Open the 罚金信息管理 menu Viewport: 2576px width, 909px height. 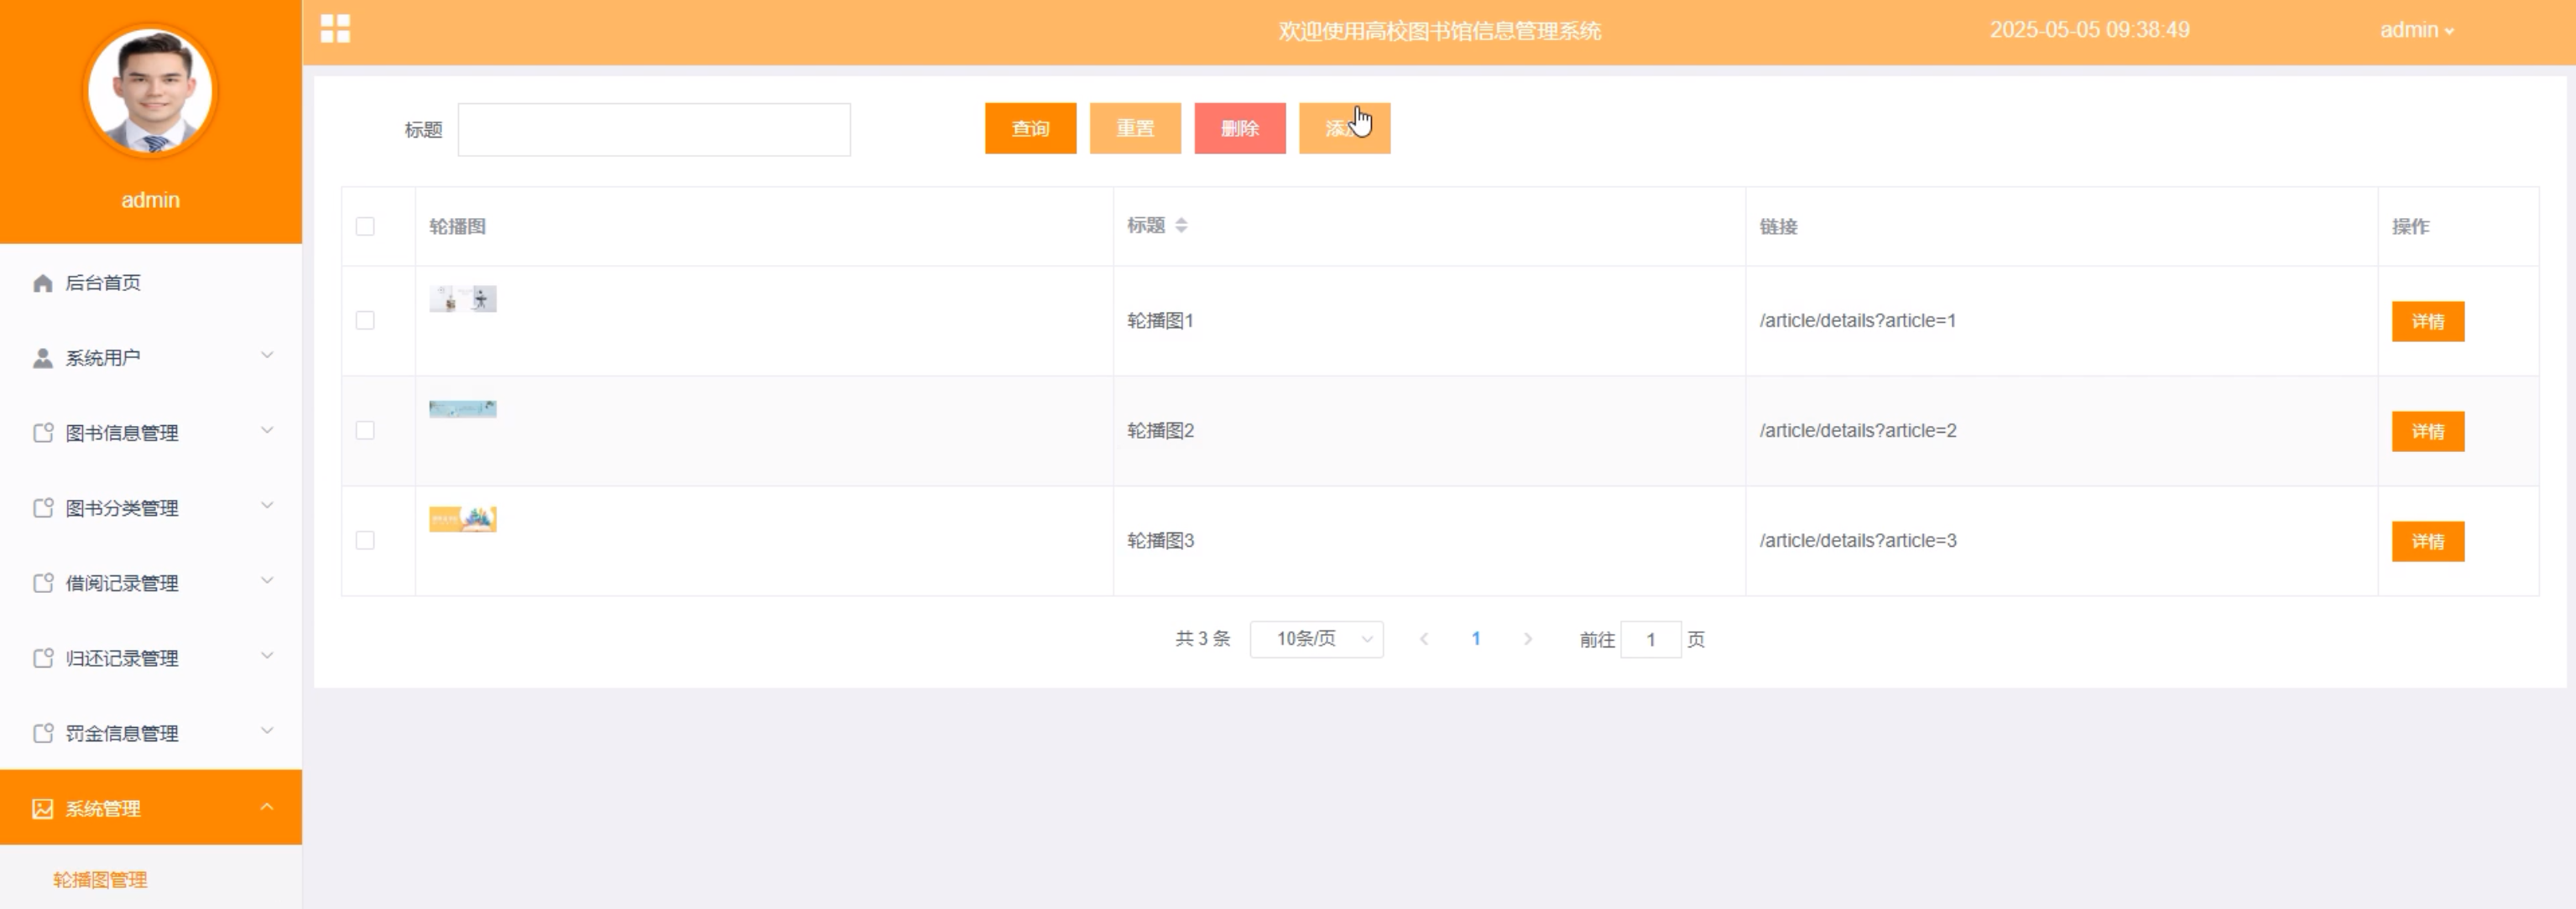click(x=122, y=735)
